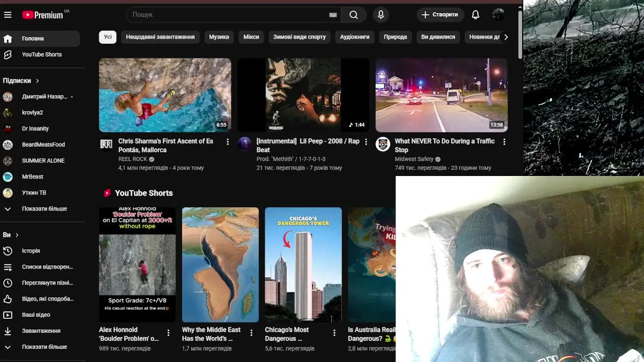Open options menu for Traffic Stop video
The height and width of the screenshot is (362, 644).
point(504,142)
